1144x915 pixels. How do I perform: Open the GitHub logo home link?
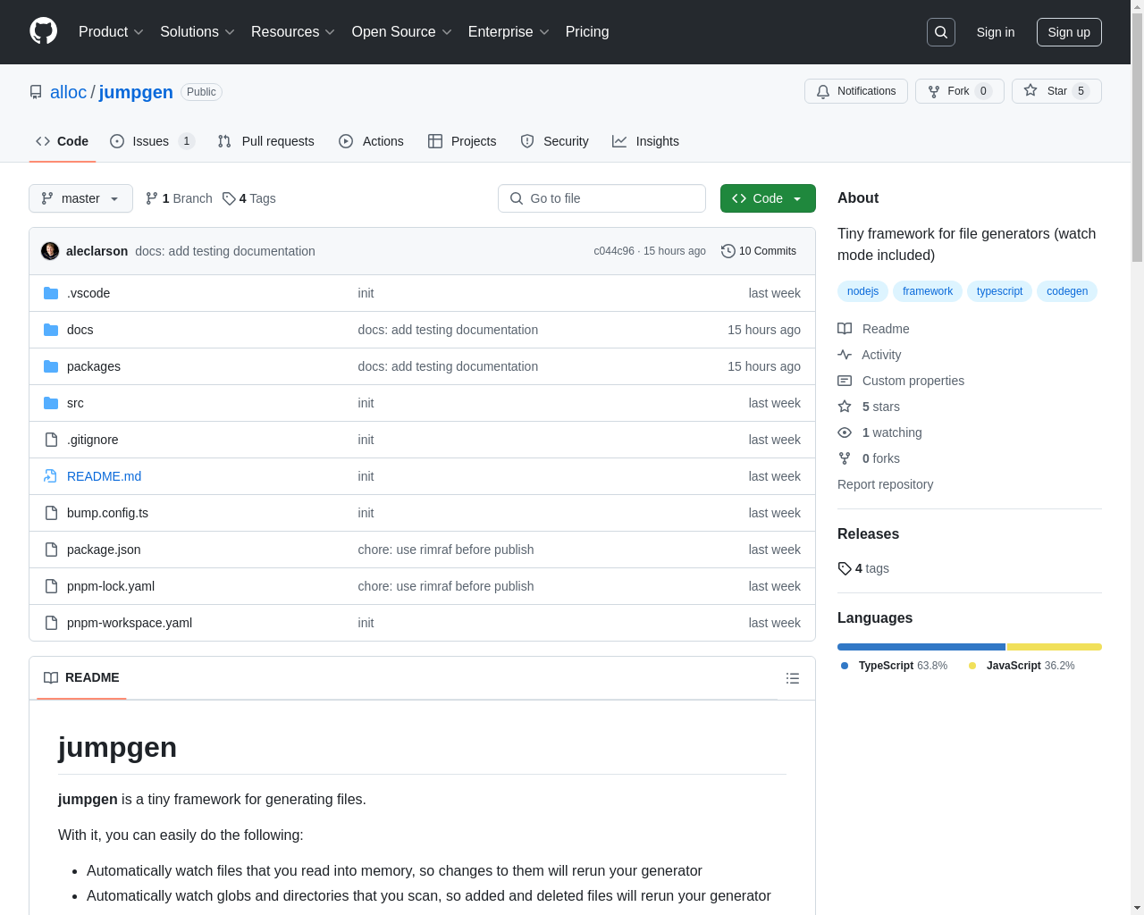coord(44,31)
